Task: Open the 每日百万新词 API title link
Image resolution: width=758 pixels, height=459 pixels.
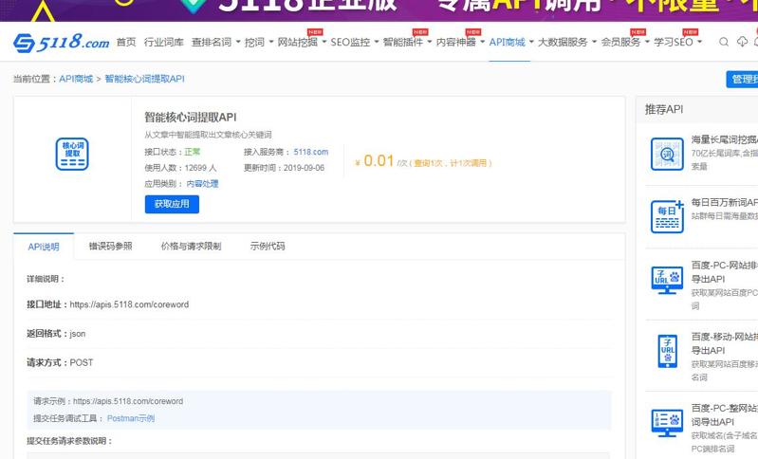Action: click(724, 202)
